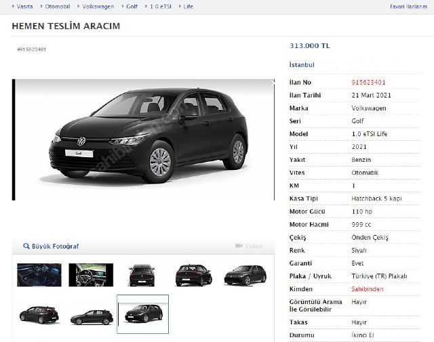434x342 pixels.
Task: Click the 313.000 TL price
Action: click(310, 45)
